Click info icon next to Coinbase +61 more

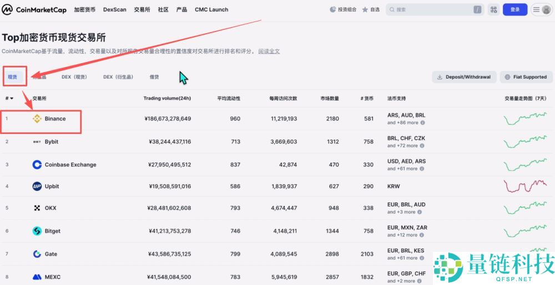pos(422,169)
